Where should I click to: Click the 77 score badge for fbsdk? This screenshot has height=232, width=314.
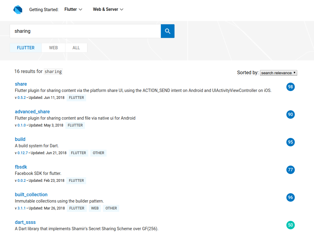pyautogui.click(x=290, y=170)
